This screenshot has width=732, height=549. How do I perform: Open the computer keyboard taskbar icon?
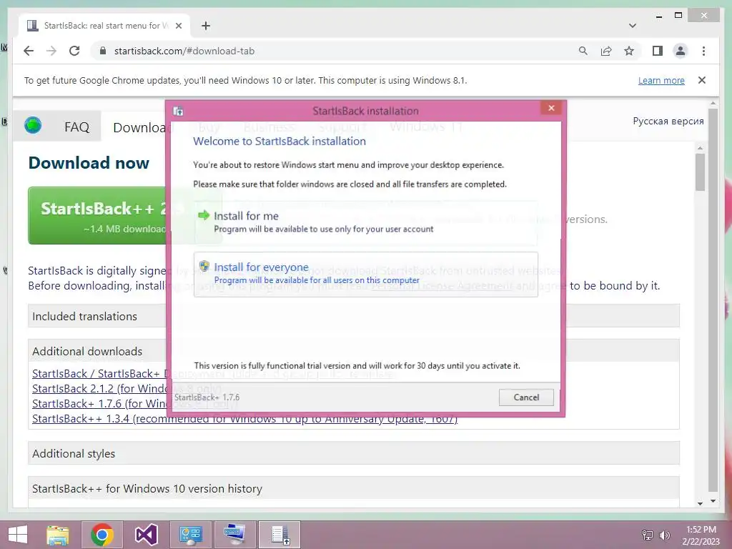tap(234, 535)
